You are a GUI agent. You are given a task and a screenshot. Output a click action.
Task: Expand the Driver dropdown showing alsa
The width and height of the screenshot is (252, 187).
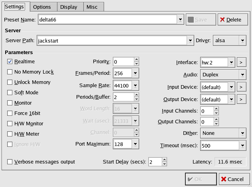(x=242, y=40)
